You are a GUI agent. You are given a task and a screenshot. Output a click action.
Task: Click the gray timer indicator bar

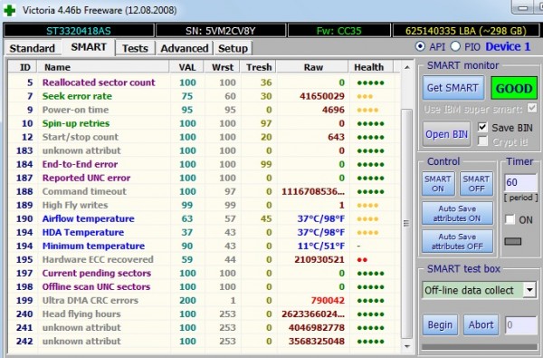[513, 241]
